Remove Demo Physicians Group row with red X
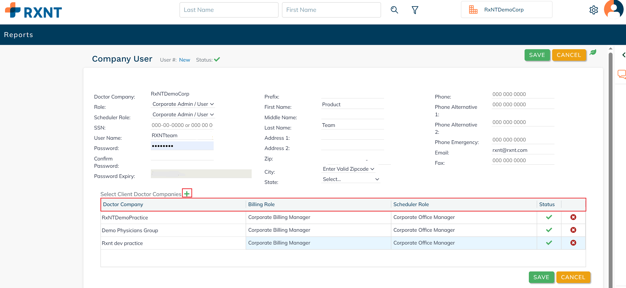Screen dimensions: 626x288 coord(573,230)
